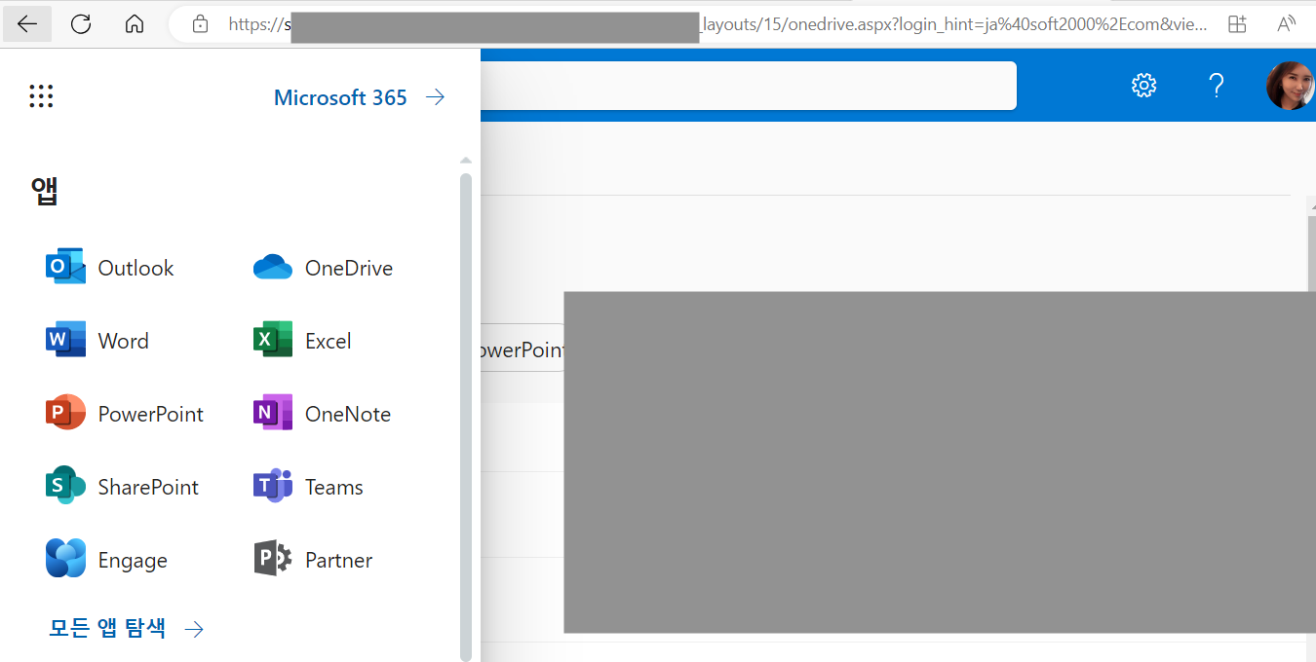Image resolution: width=1316 pixels, height=662 pixels.
Task: Launch Microsoft Teams
Action: click(308, 487)
